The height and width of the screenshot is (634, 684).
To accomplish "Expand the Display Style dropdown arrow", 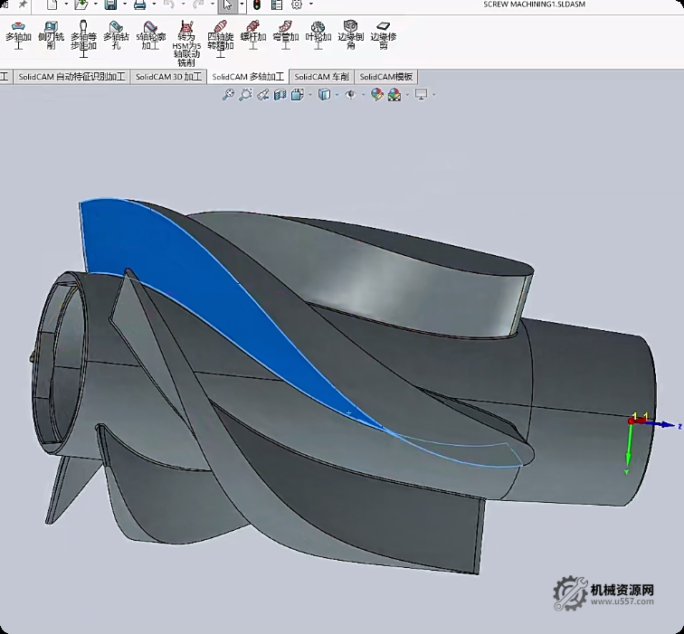I will pyautogui.click(x=335, y=94).
